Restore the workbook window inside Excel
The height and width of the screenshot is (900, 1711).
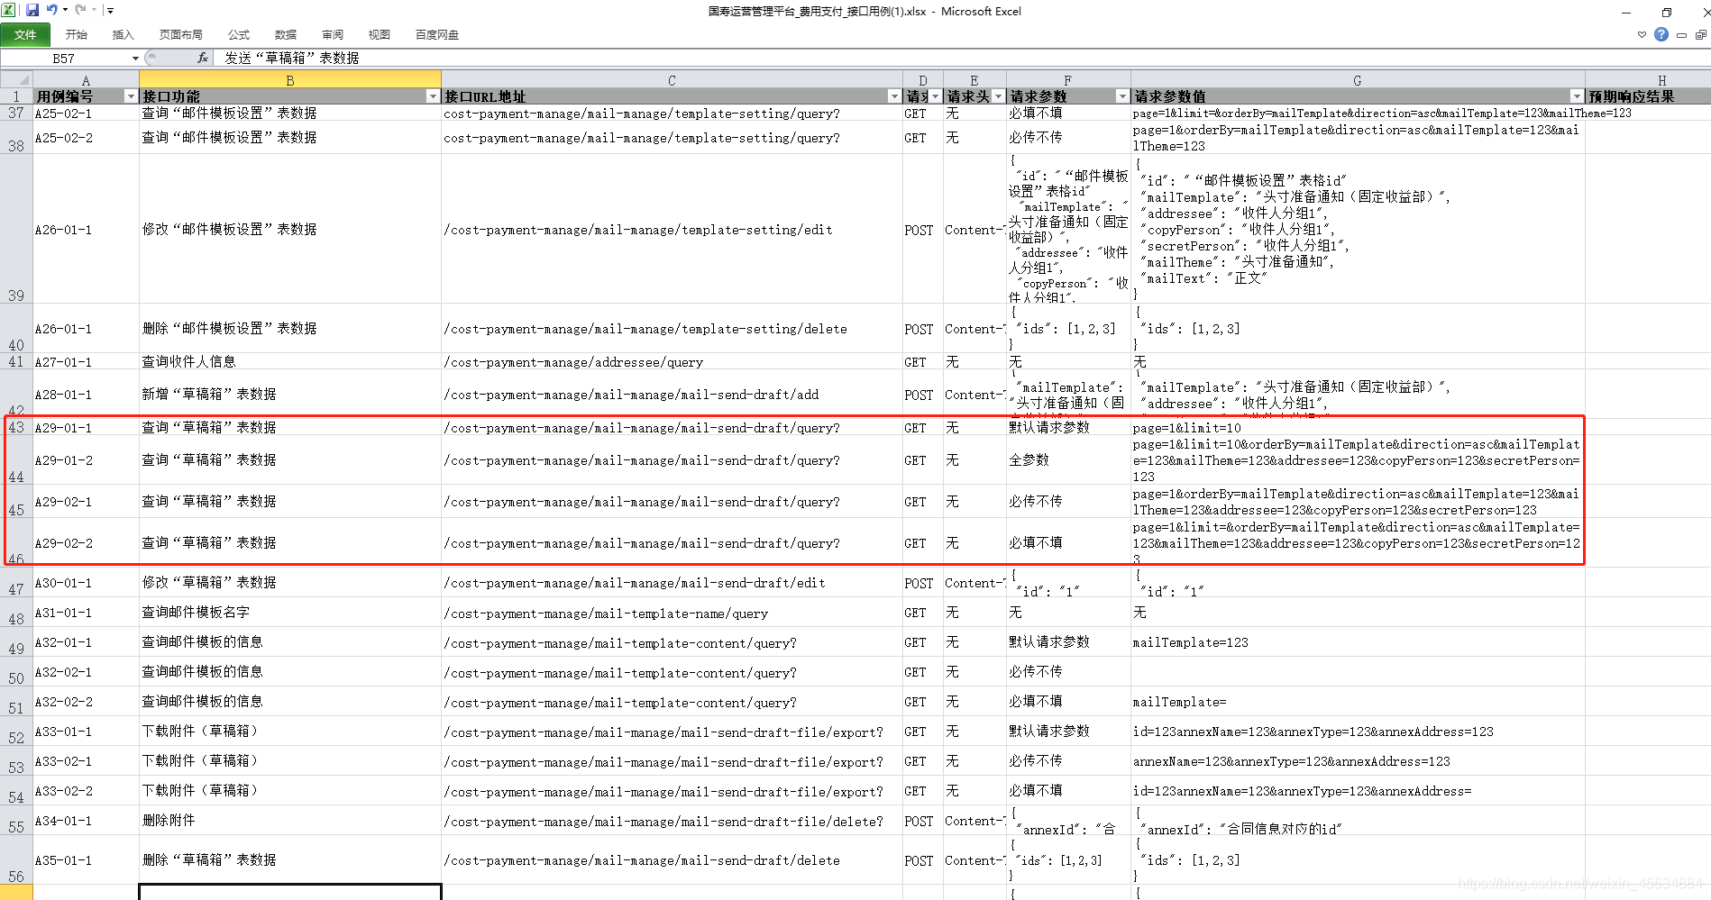1701,35
